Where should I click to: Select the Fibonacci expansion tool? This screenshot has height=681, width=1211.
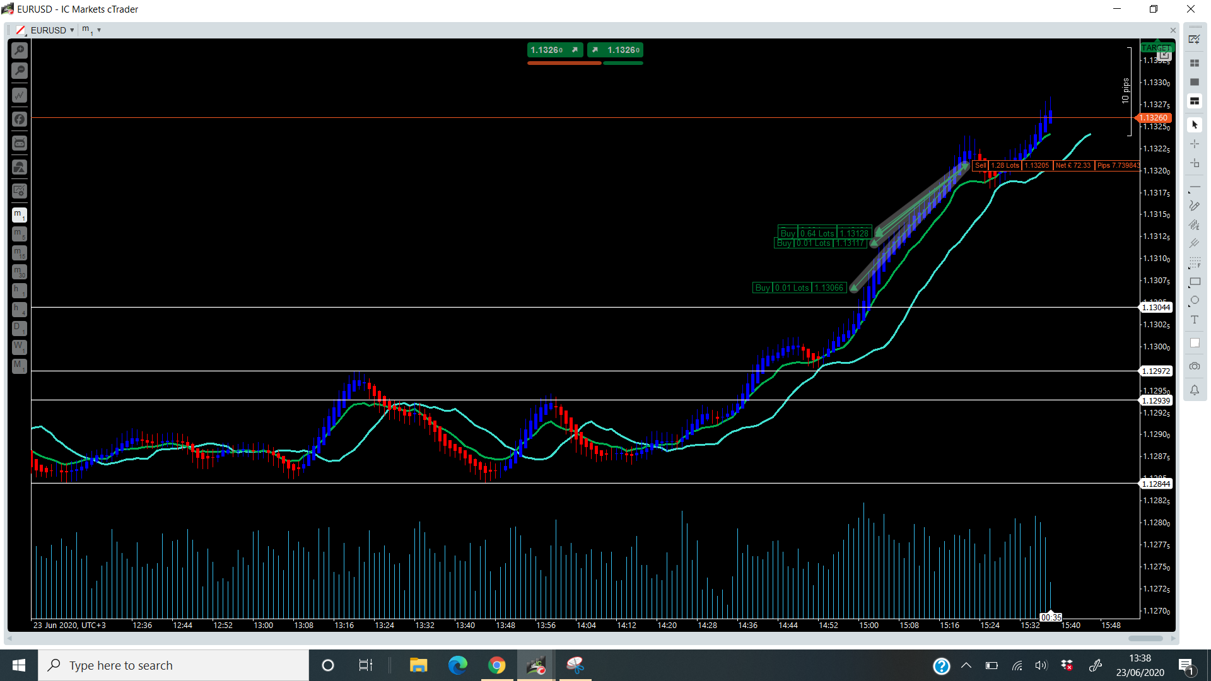click(1195, 224)
